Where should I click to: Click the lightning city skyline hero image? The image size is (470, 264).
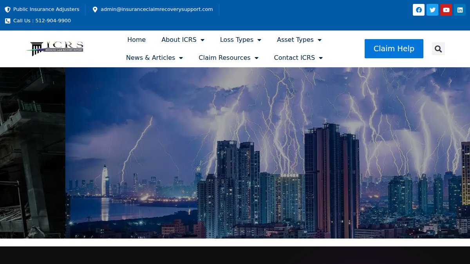pyautogui.click(x=268, y=153)
